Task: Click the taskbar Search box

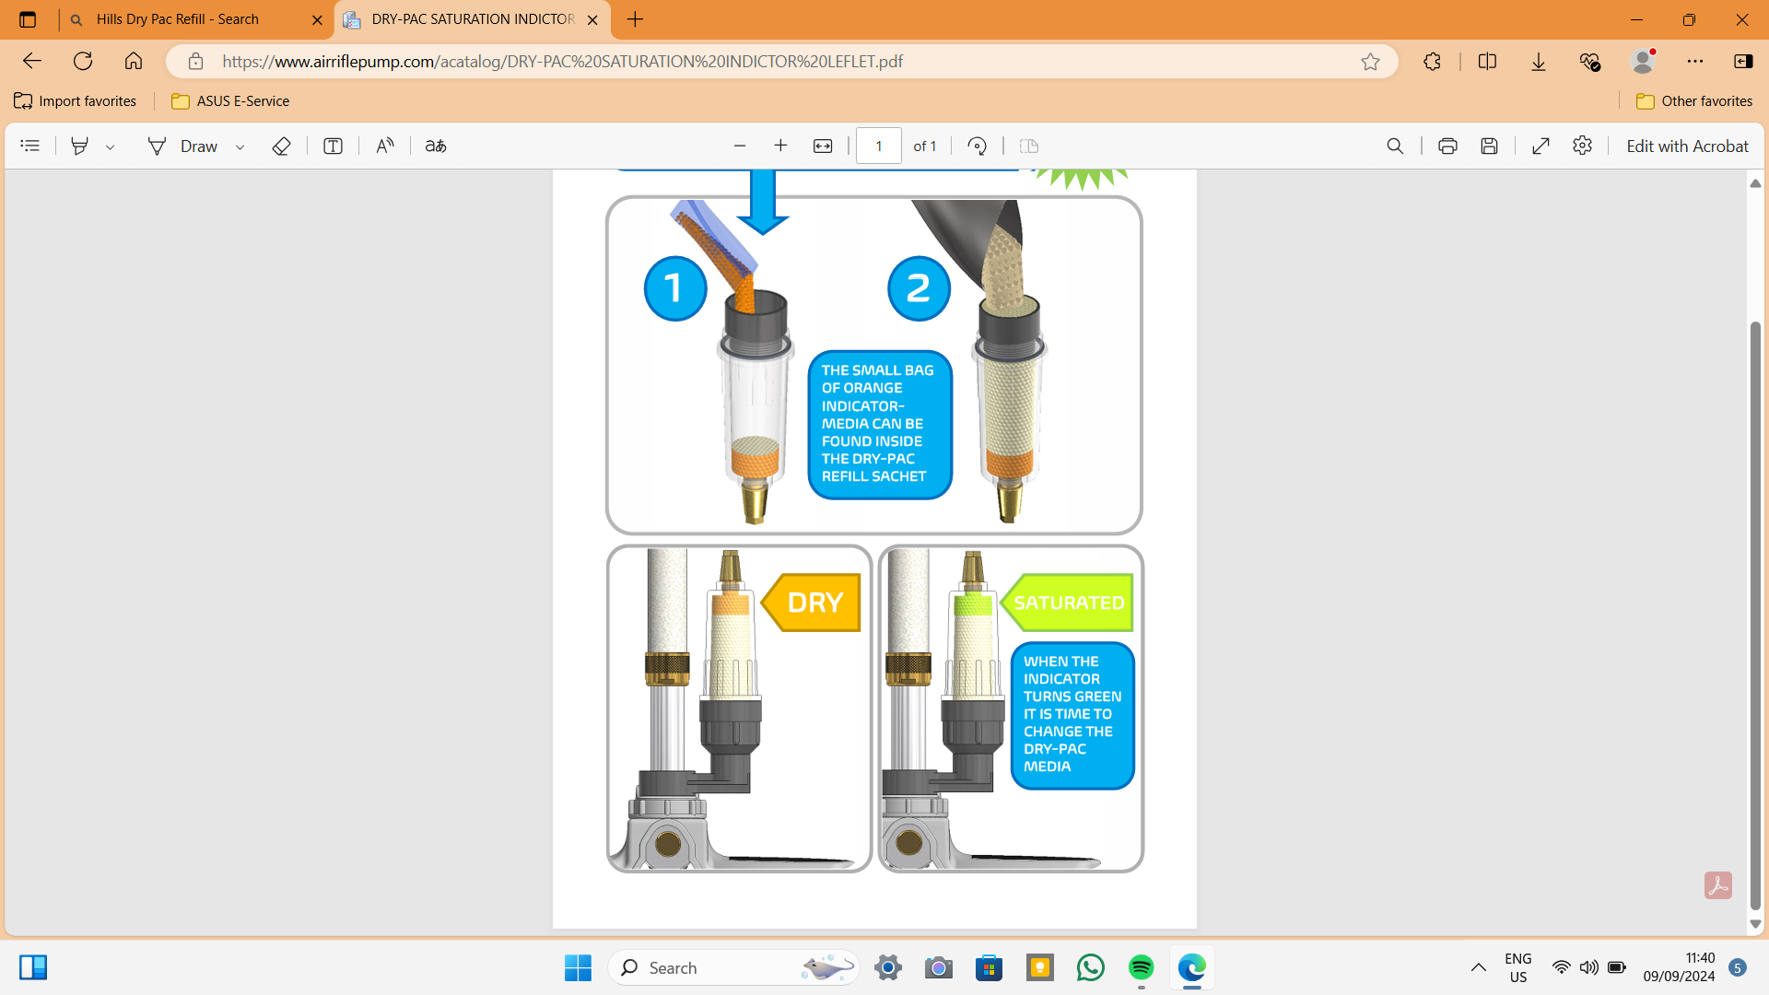Action: [x=733, y=967]
